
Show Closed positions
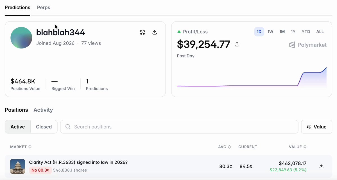(x=44, y=127)
